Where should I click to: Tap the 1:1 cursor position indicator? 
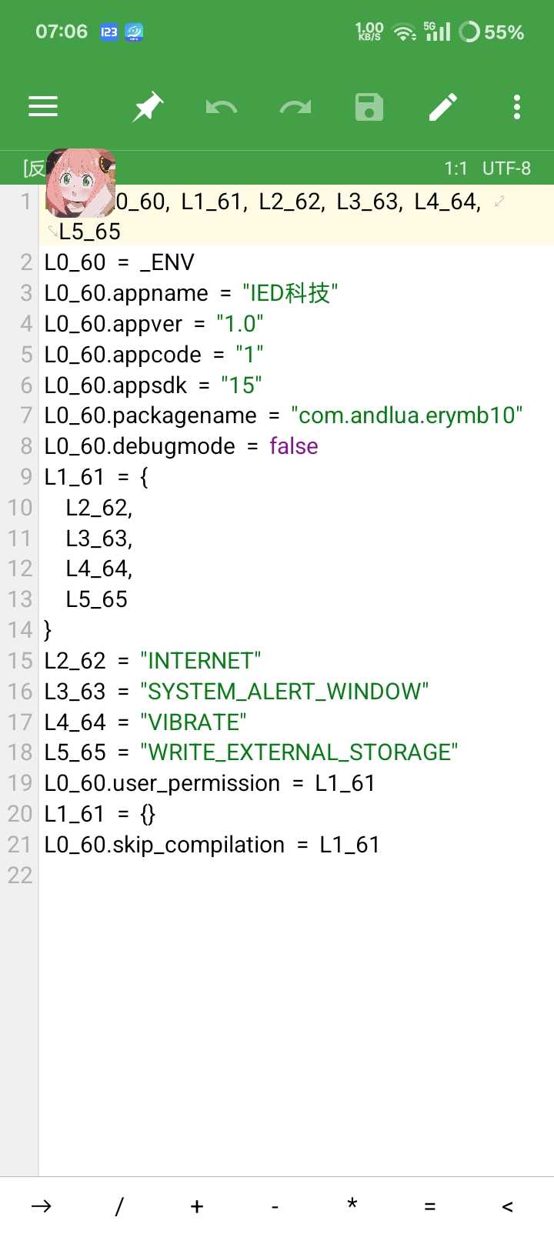[x=456, y=168]
